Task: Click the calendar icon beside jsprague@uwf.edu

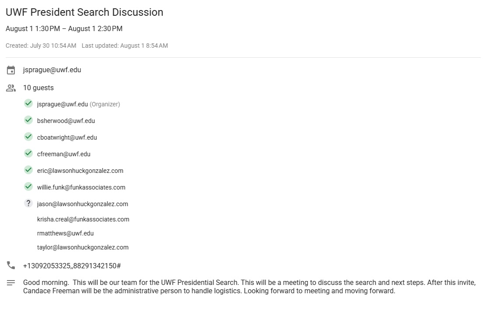Action: pos(11,70)
